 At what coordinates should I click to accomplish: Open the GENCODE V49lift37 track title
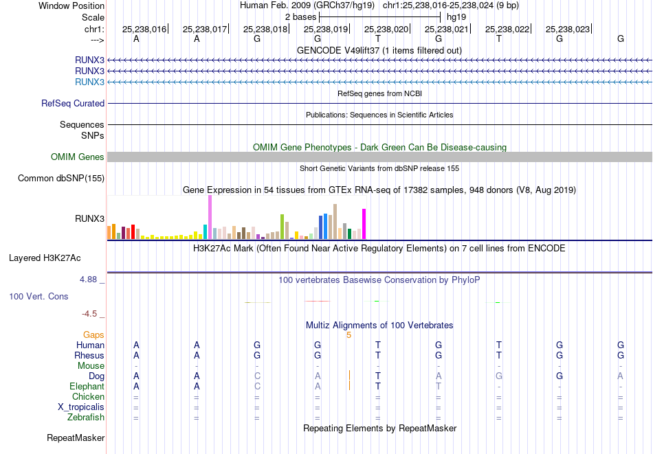click(379, 50)
